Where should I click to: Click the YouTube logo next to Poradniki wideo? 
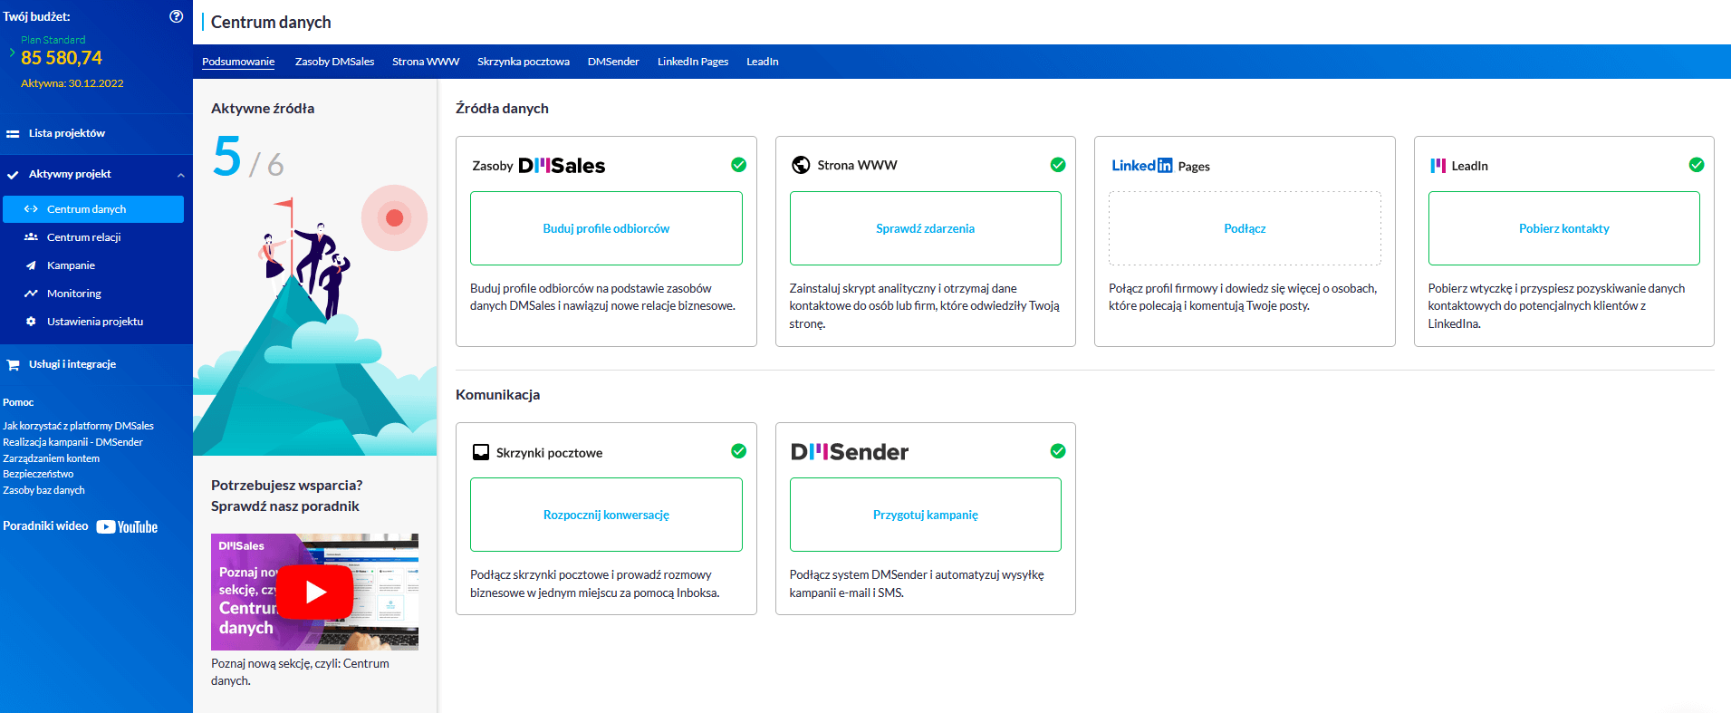pos(127,526)
